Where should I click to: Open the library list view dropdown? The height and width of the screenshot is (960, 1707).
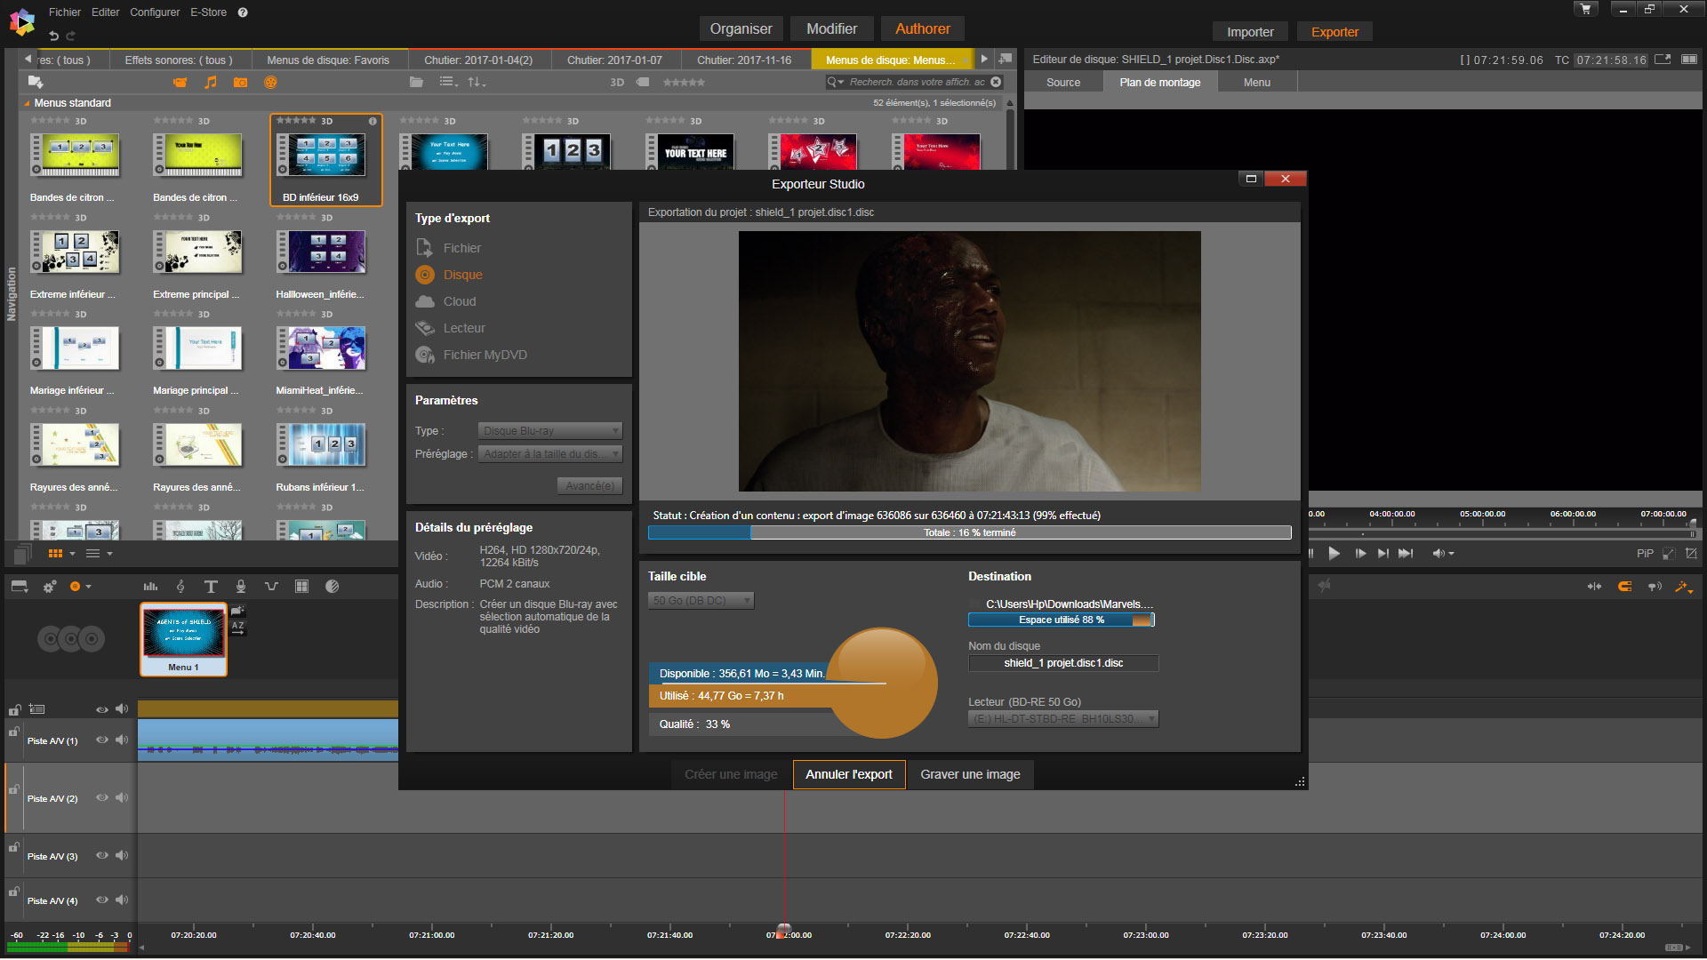pos(449,82)
